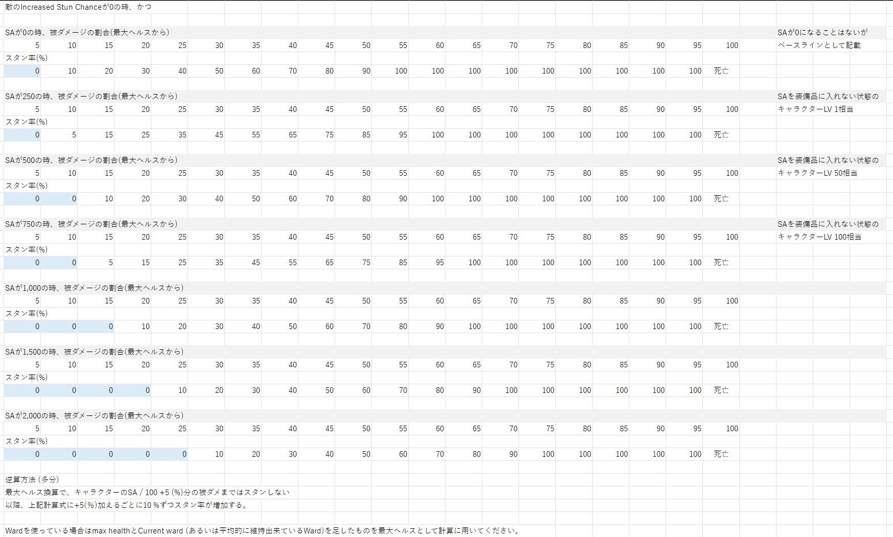
Task: Select the header 'SAが1,000の時、被ダメージの割合'
Action: (95, 288)
